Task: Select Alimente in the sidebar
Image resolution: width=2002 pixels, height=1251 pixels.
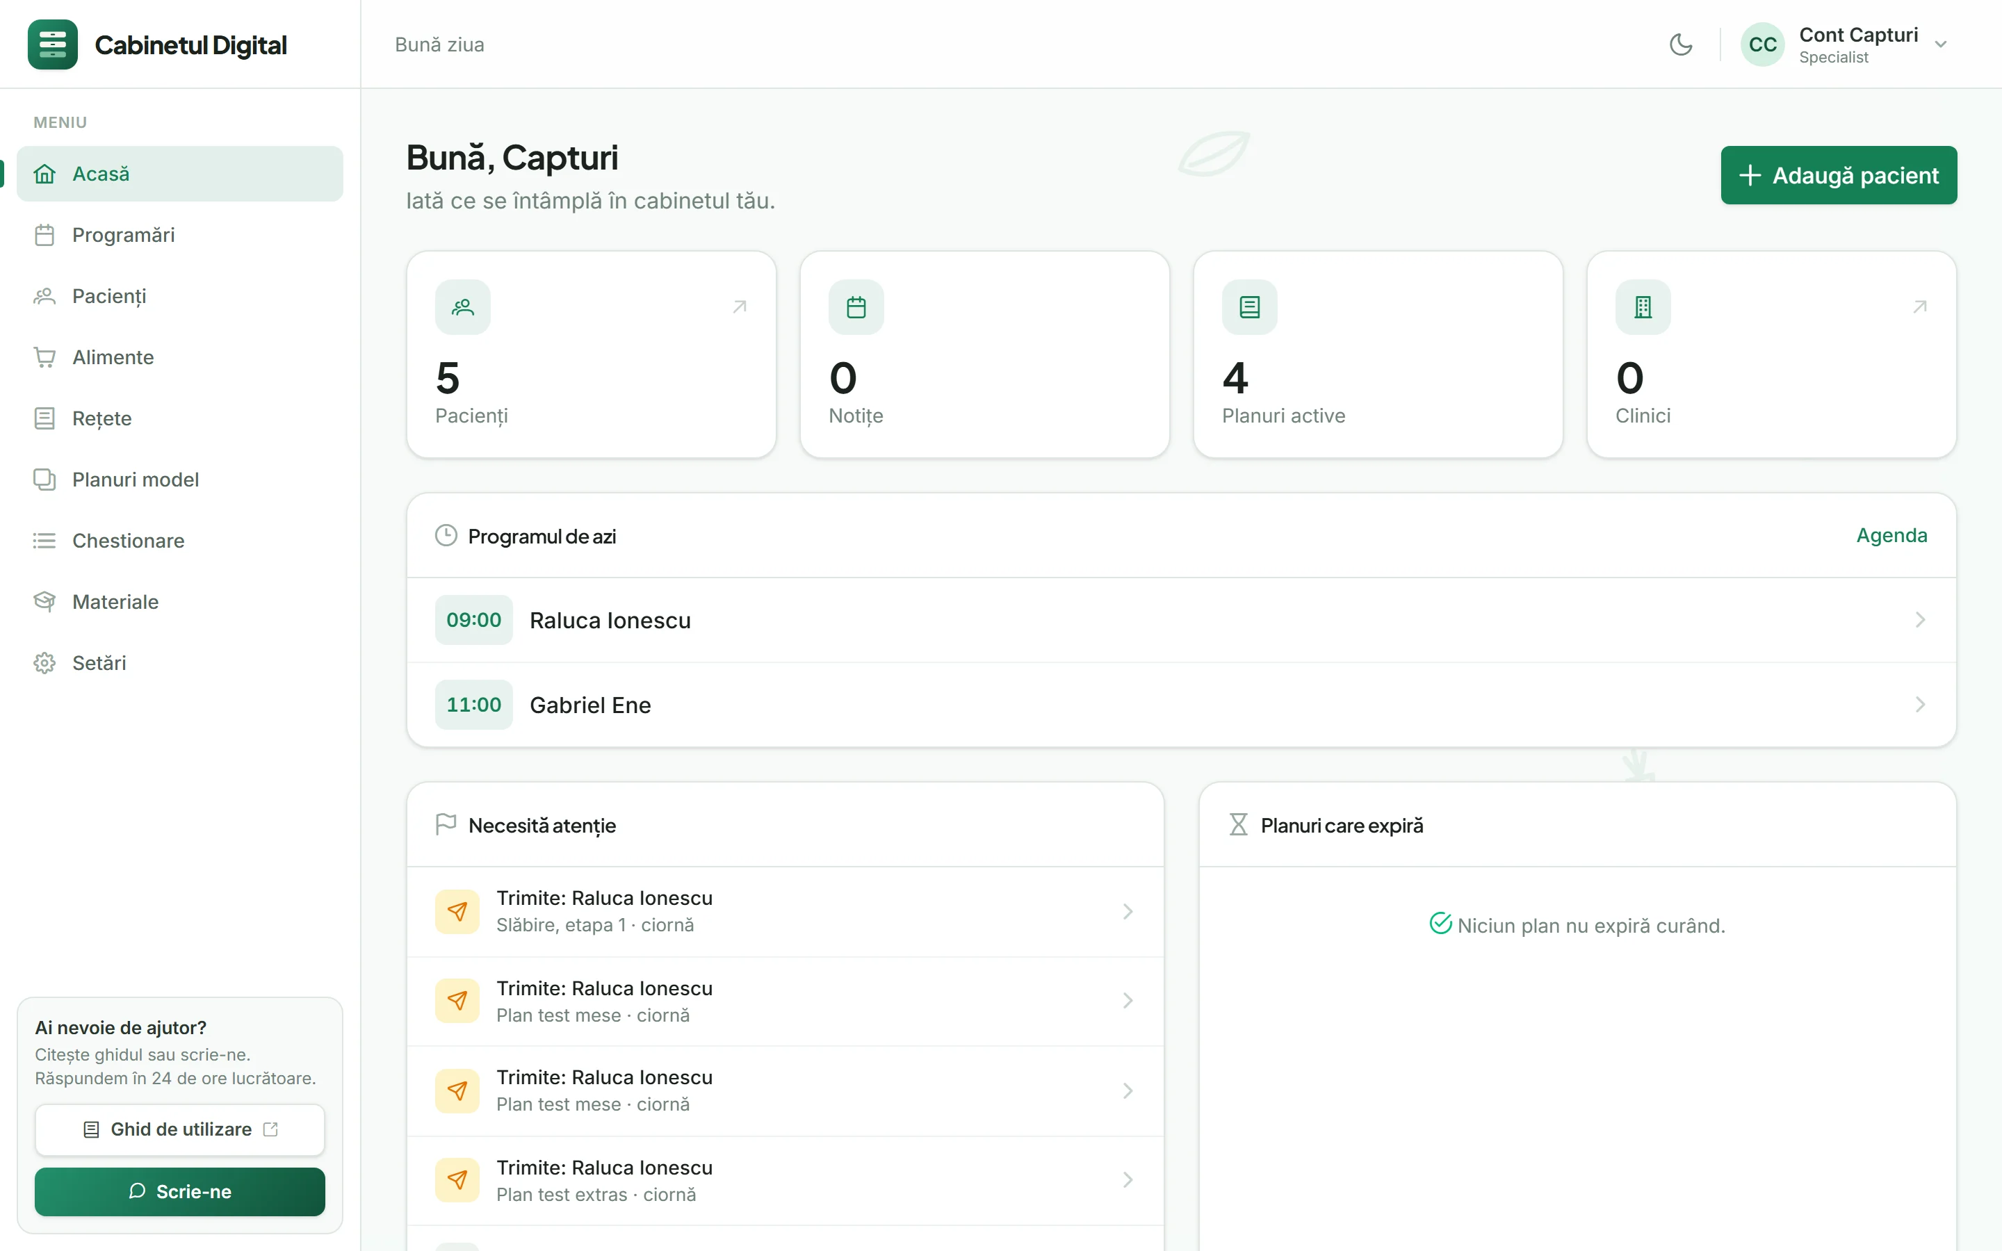Action: coord(179,357)
